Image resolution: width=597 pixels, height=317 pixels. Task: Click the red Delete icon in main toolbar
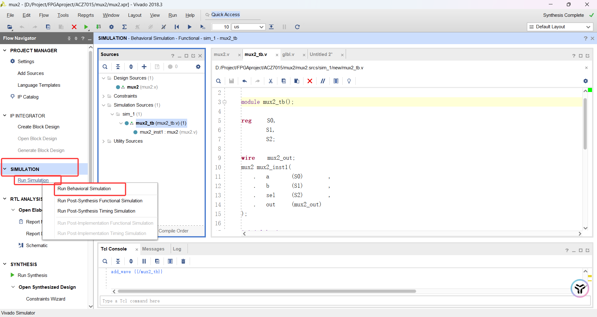click(74, 27)
